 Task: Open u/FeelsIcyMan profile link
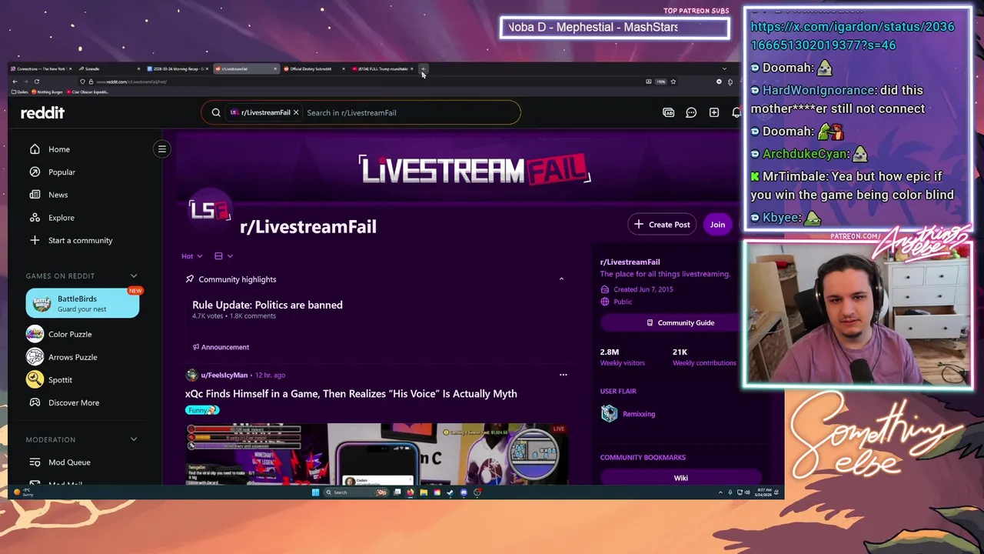pos(224,375)
